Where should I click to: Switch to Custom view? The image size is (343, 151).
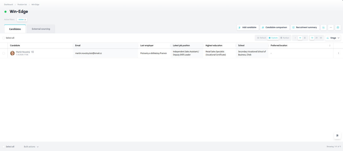273,38
